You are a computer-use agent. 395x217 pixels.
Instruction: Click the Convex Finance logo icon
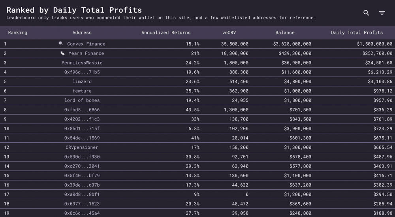pyautogui.click(x=61, y=43)
